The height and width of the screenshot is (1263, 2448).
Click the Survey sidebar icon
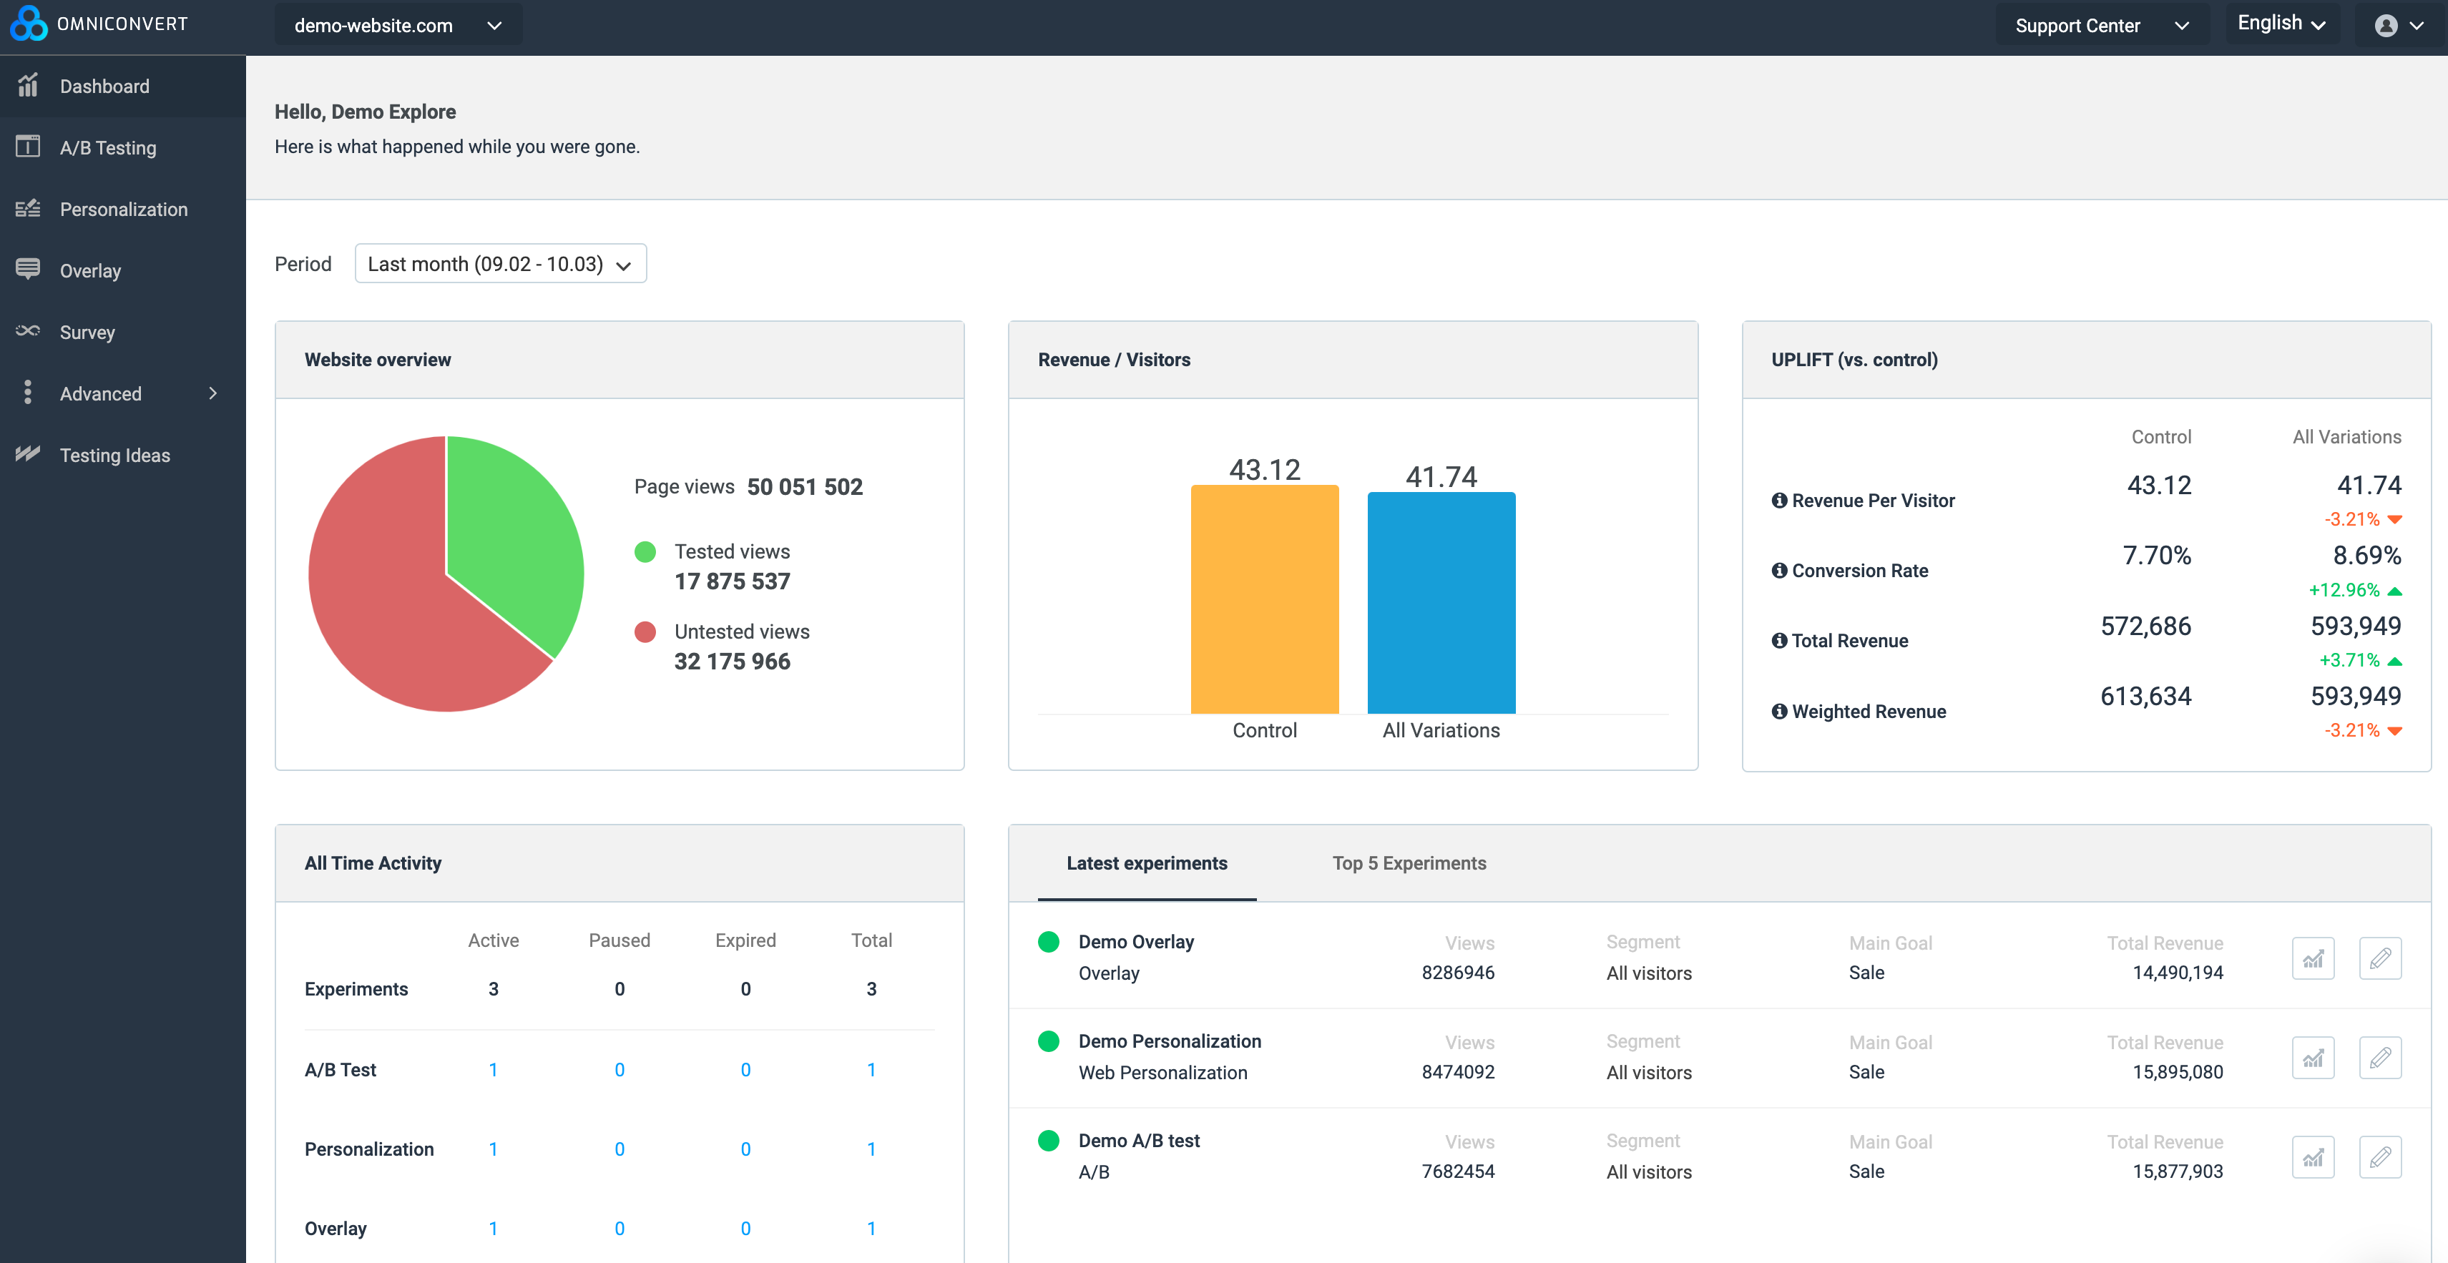click(x=28, y=330)
